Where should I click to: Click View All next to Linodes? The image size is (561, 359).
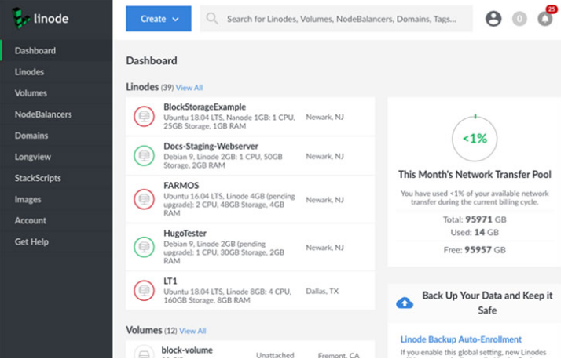tap(189, 88)
